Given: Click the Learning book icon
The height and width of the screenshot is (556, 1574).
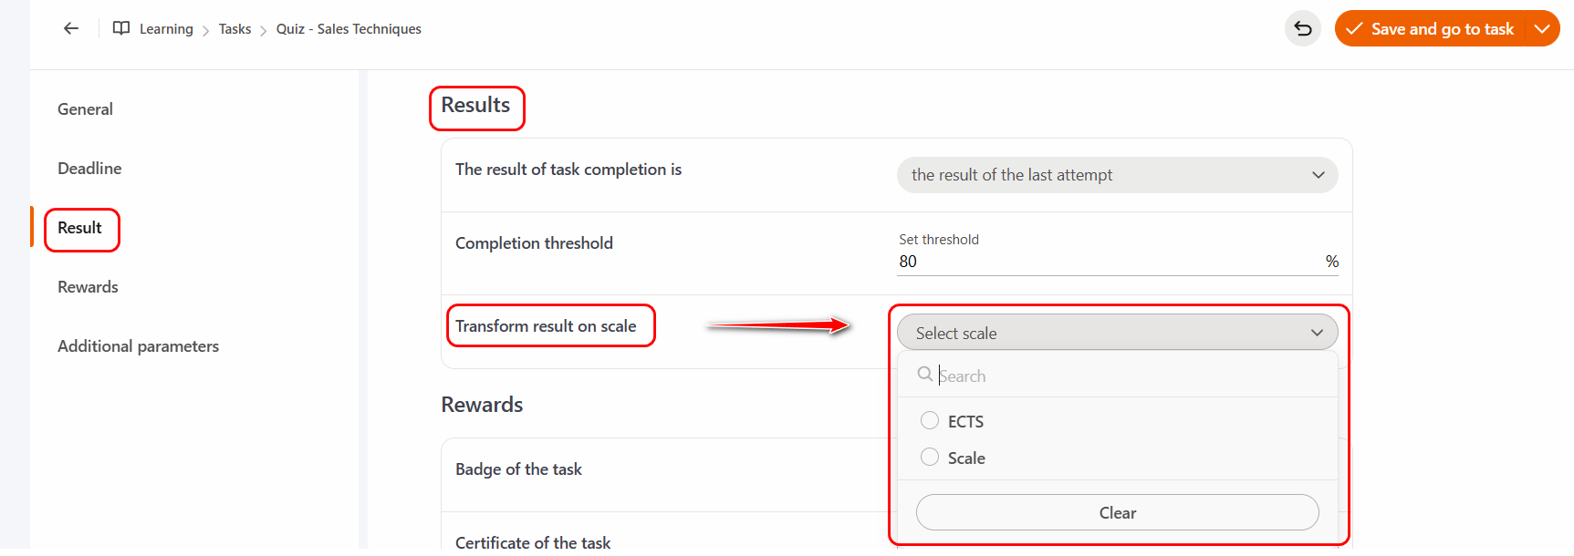Looking at the screenshot, I should point(121,28).
